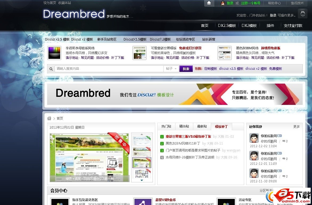Click the white home icon in top bar
Screen dimensions: 312x205
pyautogui.click(x=209, y=3)
